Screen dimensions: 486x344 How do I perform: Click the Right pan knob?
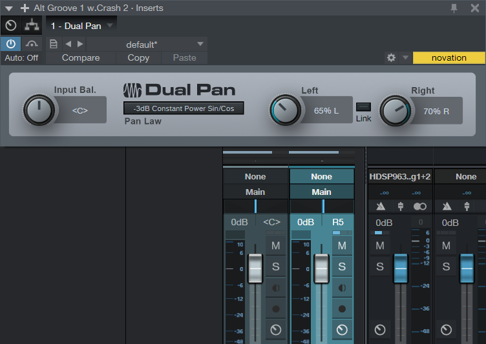[x=396, y=111]
